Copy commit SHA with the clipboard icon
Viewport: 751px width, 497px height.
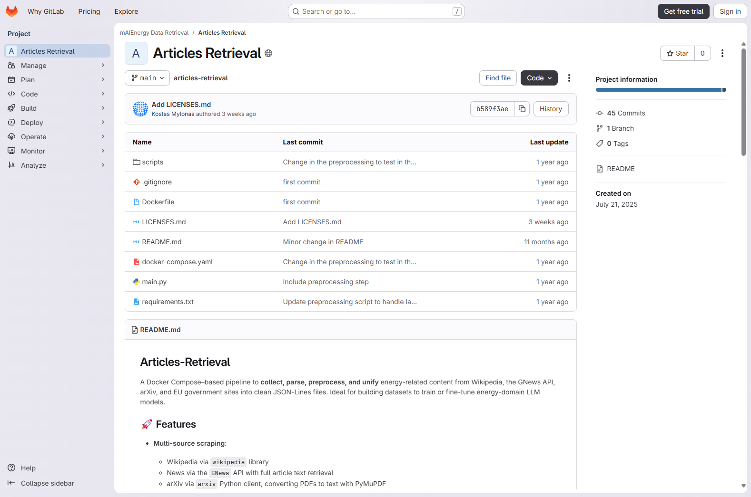point(522,109)
